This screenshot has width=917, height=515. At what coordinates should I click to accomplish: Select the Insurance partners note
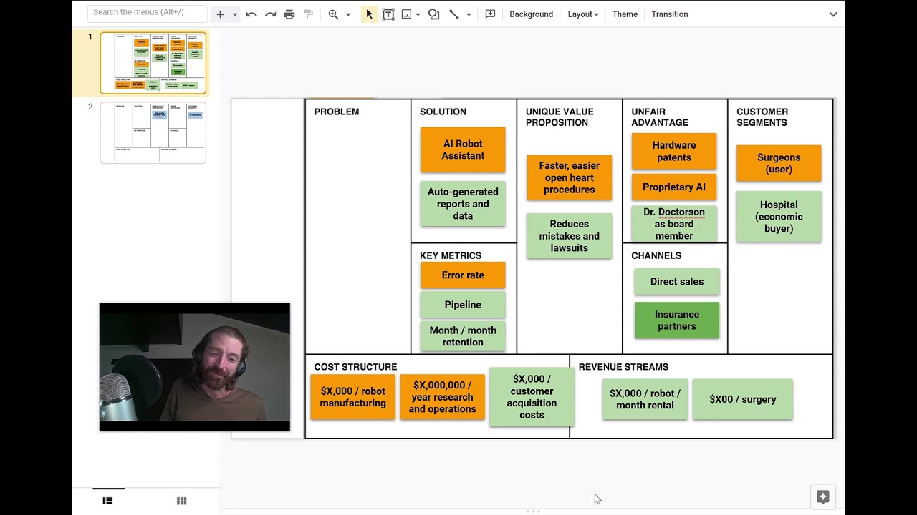pyautogui.click(x=677, y=320)
